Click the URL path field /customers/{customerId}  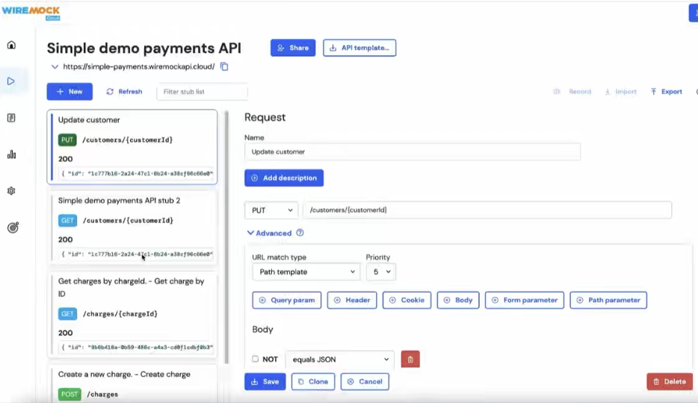tap(487, 210)
